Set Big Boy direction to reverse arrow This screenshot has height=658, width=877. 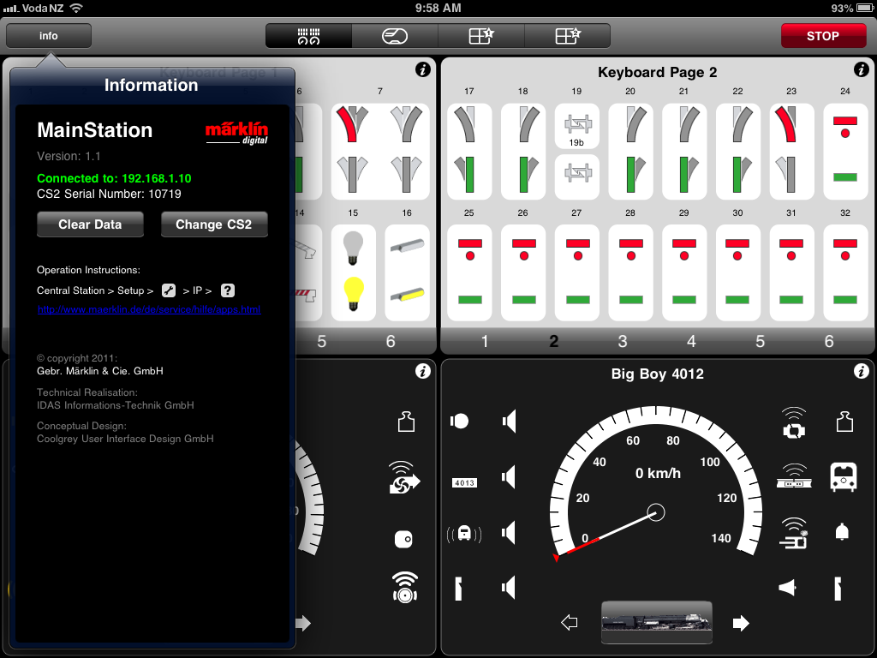click(570, 622)
